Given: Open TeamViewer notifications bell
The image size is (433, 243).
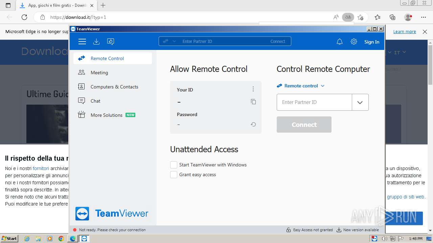Looking at the screenshot, I should click(340, 42).
